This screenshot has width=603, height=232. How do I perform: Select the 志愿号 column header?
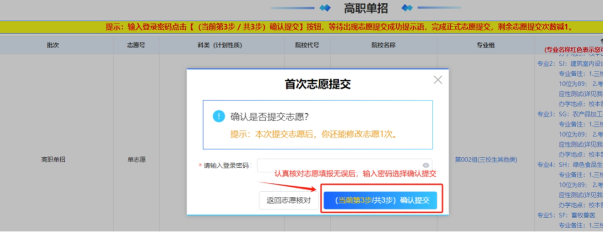tap(136, 45)
